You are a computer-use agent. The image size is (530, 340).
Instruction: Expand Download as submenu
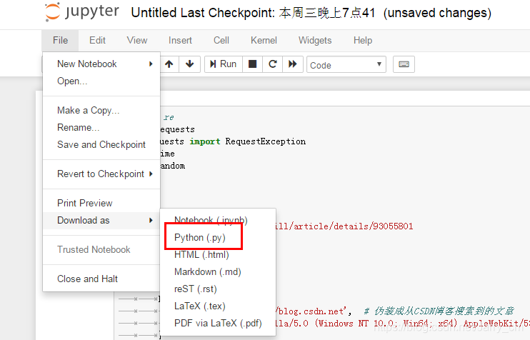click(101, 221)
